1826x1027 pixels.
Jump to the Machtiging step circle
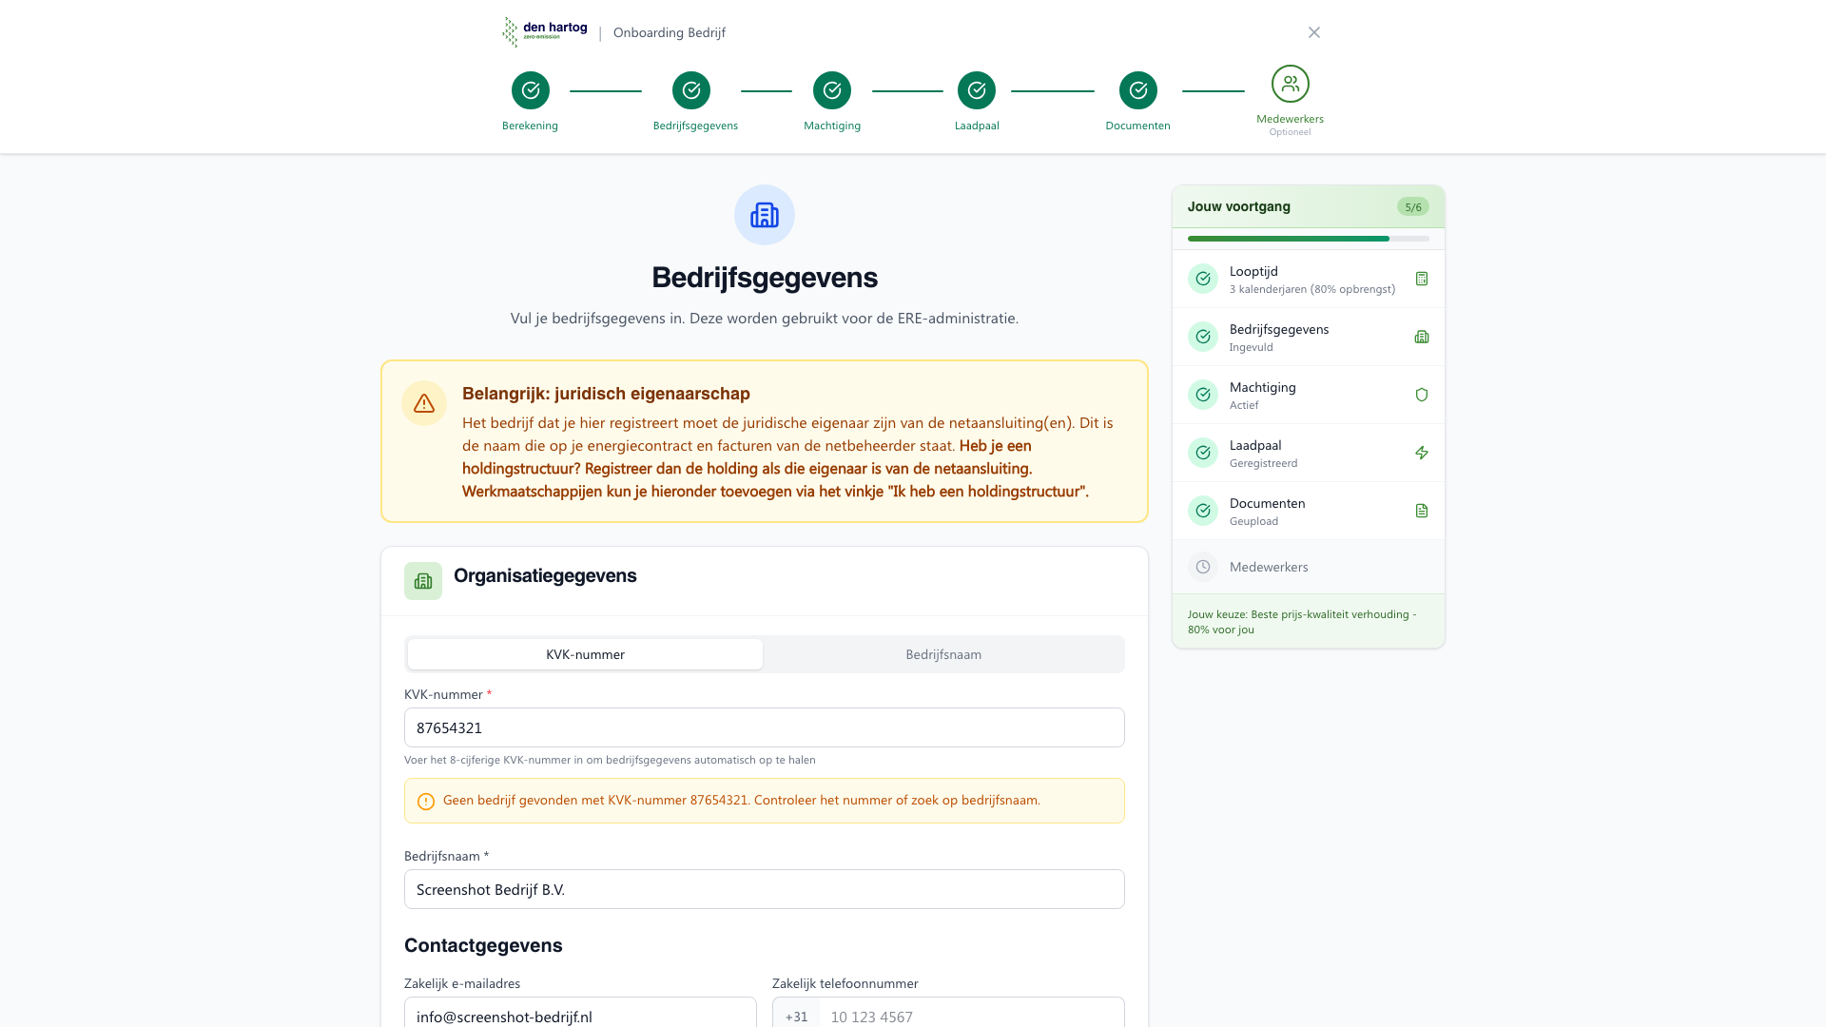(x=832, y=90)
